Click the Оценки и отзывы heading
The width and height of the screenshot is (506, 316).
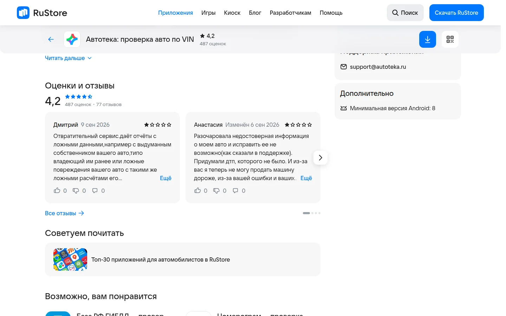[80, 86]
